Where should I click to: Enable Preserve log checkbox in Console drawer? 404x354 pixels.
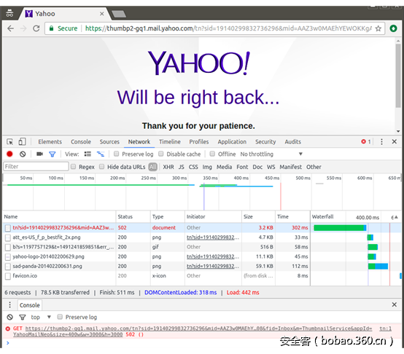60,317
